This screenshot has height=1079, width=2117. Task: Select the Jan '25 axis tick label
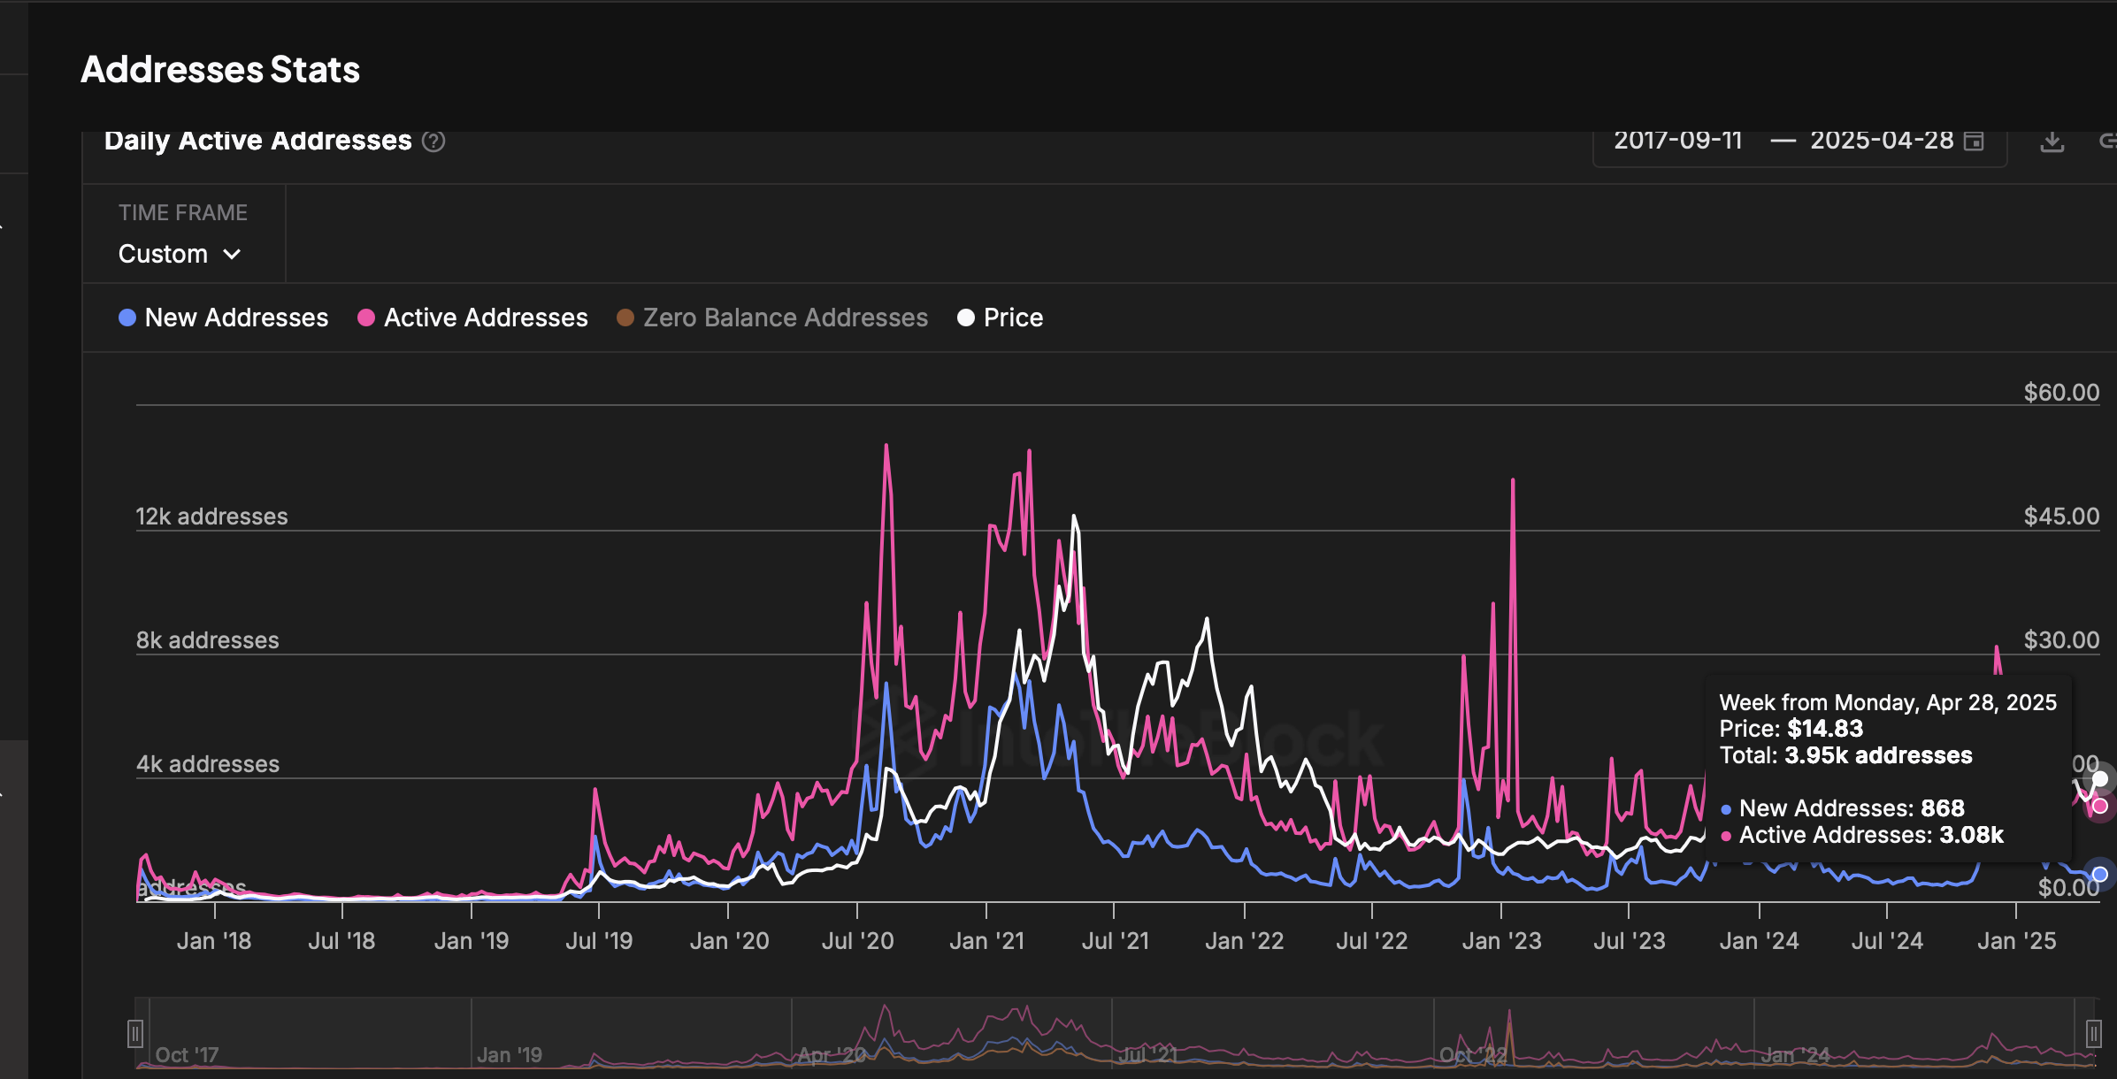pos(2017,941)
